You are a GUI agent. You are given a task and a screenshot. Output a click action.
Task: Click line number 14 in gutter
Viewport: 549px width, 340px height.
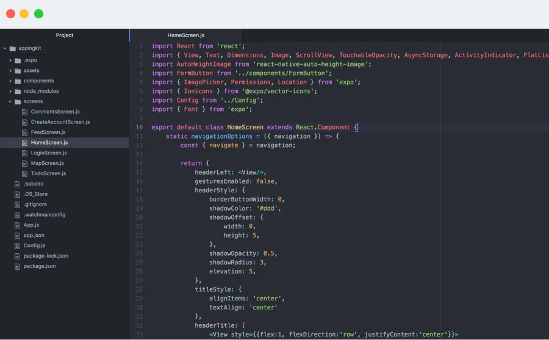click(x=139, y=164)
